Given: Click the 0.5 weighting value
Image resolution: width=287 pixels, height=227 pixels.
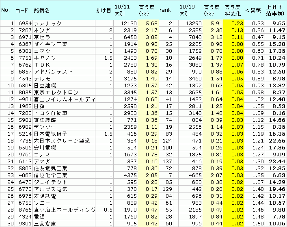Looking at the screenshot, I should (x=108, y=210).
